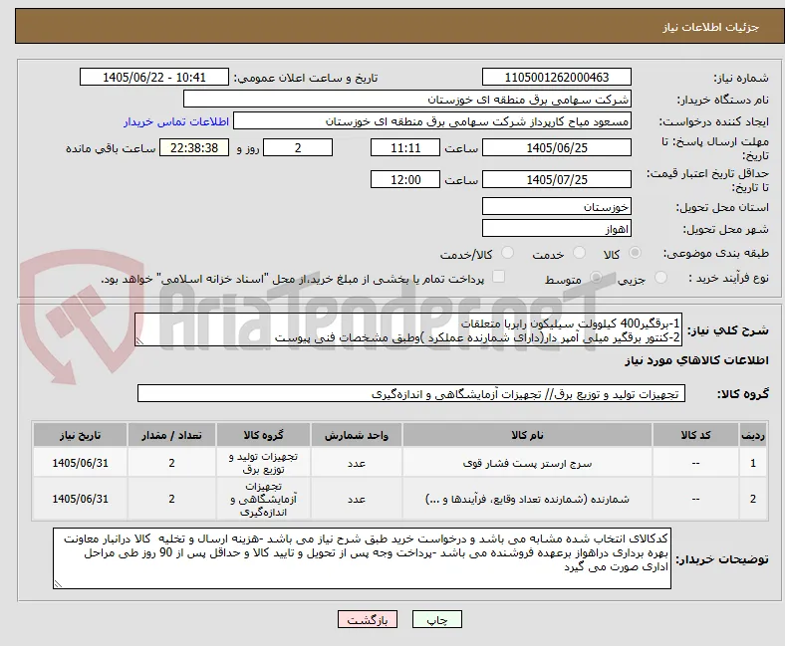Screen dimensions: 785x646
Task: Select the خدمت radio button
Action: 579,253
